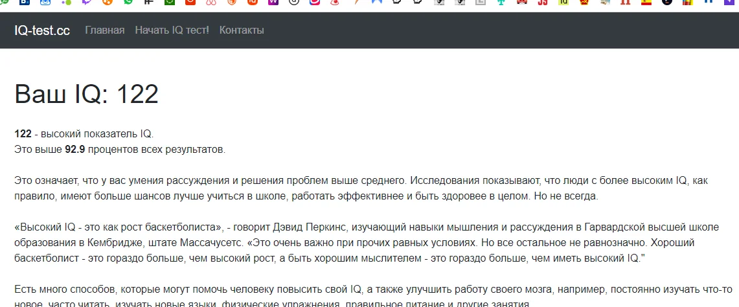Click the words 'процентов всех результатов.'
The image size is (739, 307).
click(x=157, y=150)
